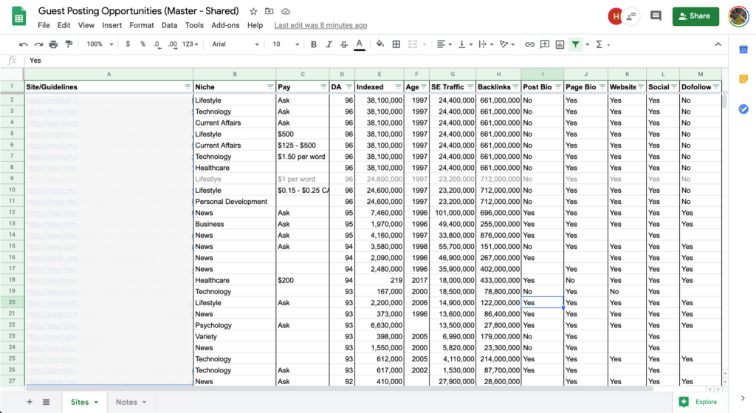
Task: Click the Insert chart icon
Action: pyautogui.click(x=560, y=44)
